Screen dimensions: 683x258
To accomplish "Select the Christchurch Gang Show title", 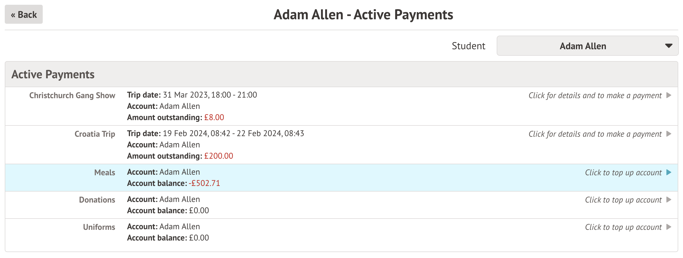I will [x=72, y=95].
